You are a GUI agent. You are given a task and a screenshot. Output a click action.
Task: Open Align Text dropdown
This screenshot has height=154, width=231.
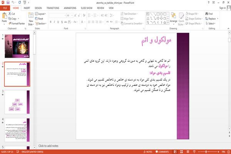click(127, 18)
